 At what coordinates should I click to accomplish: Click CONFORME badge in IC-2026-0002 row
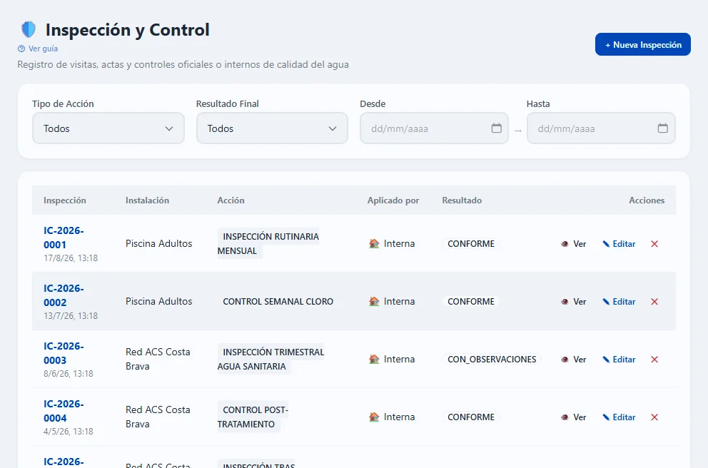(x=471, y=302)
